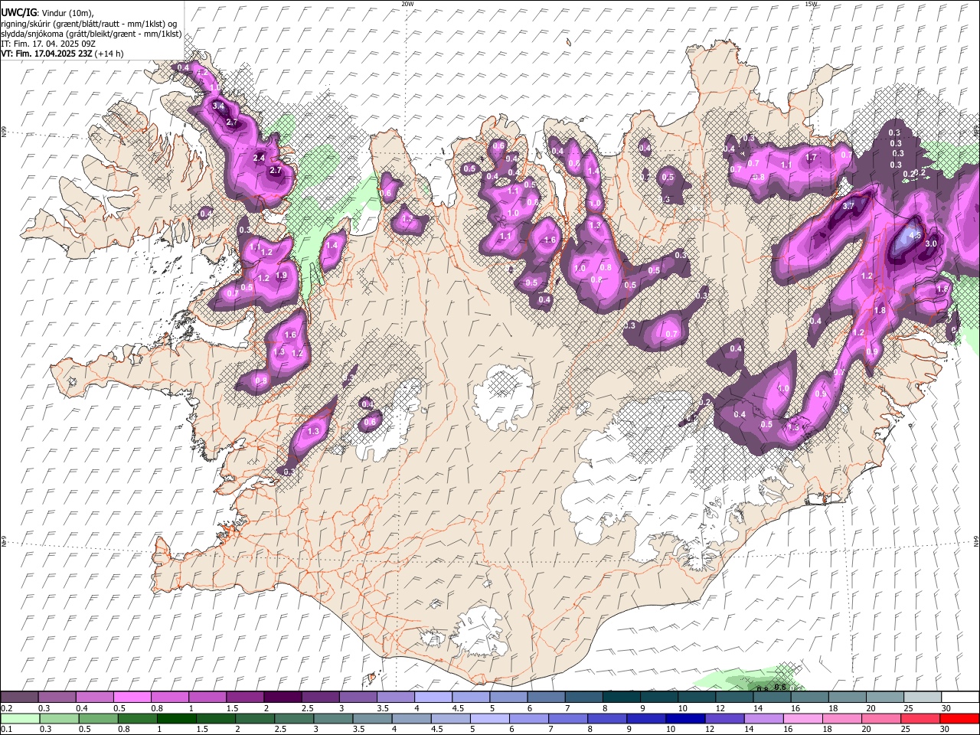Screen dimensions: 980x735
Task: Click the 'rigning/skúrir' legend description line
Action: (x=89, y=23)
